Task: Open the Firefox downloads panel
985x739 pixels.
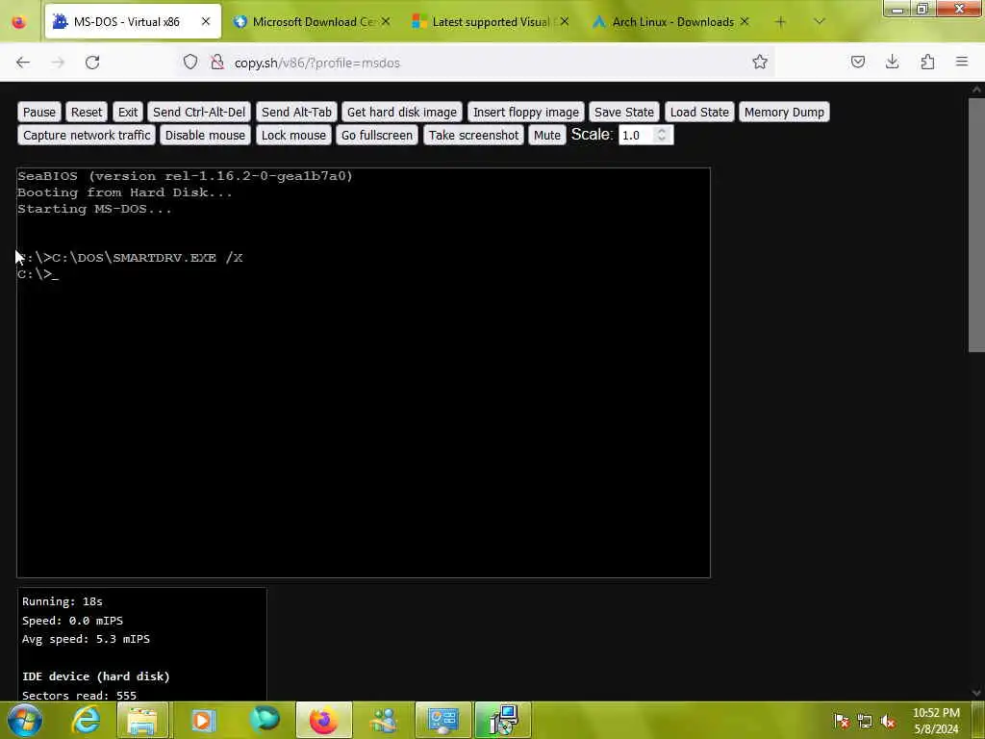Action: 892,62
